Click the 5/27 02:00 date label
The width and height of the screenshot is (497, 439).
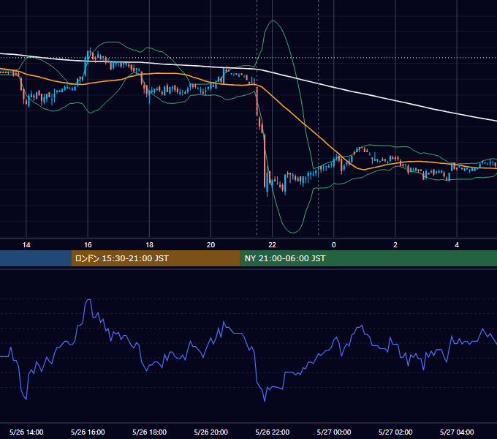click(x=395, y=432)
